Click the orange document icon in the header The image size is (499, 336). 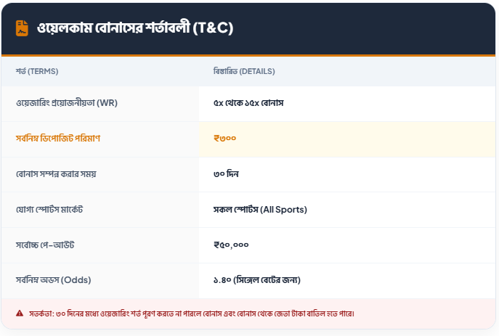point(23,28)
